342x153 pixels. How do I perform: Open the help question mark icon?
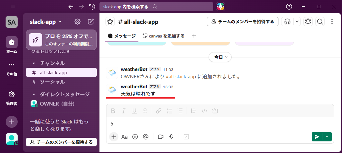289,7
